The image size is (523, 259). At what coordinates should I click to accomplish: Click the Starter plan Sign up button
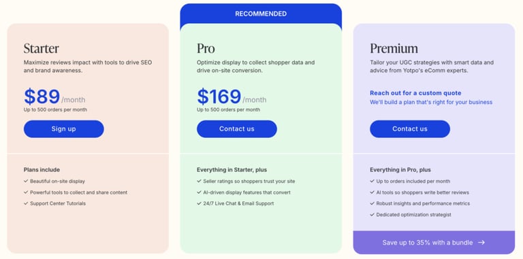click(64, 129)
